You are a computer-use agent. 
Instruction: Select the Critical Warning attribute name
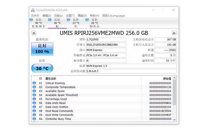click(x=55, y=83)
